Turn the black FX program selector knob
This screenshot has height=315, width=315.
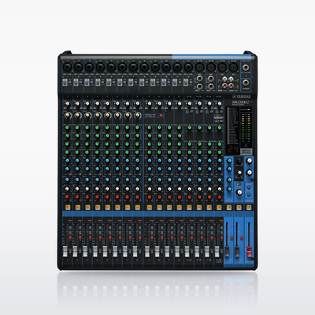tap(239, 161)
